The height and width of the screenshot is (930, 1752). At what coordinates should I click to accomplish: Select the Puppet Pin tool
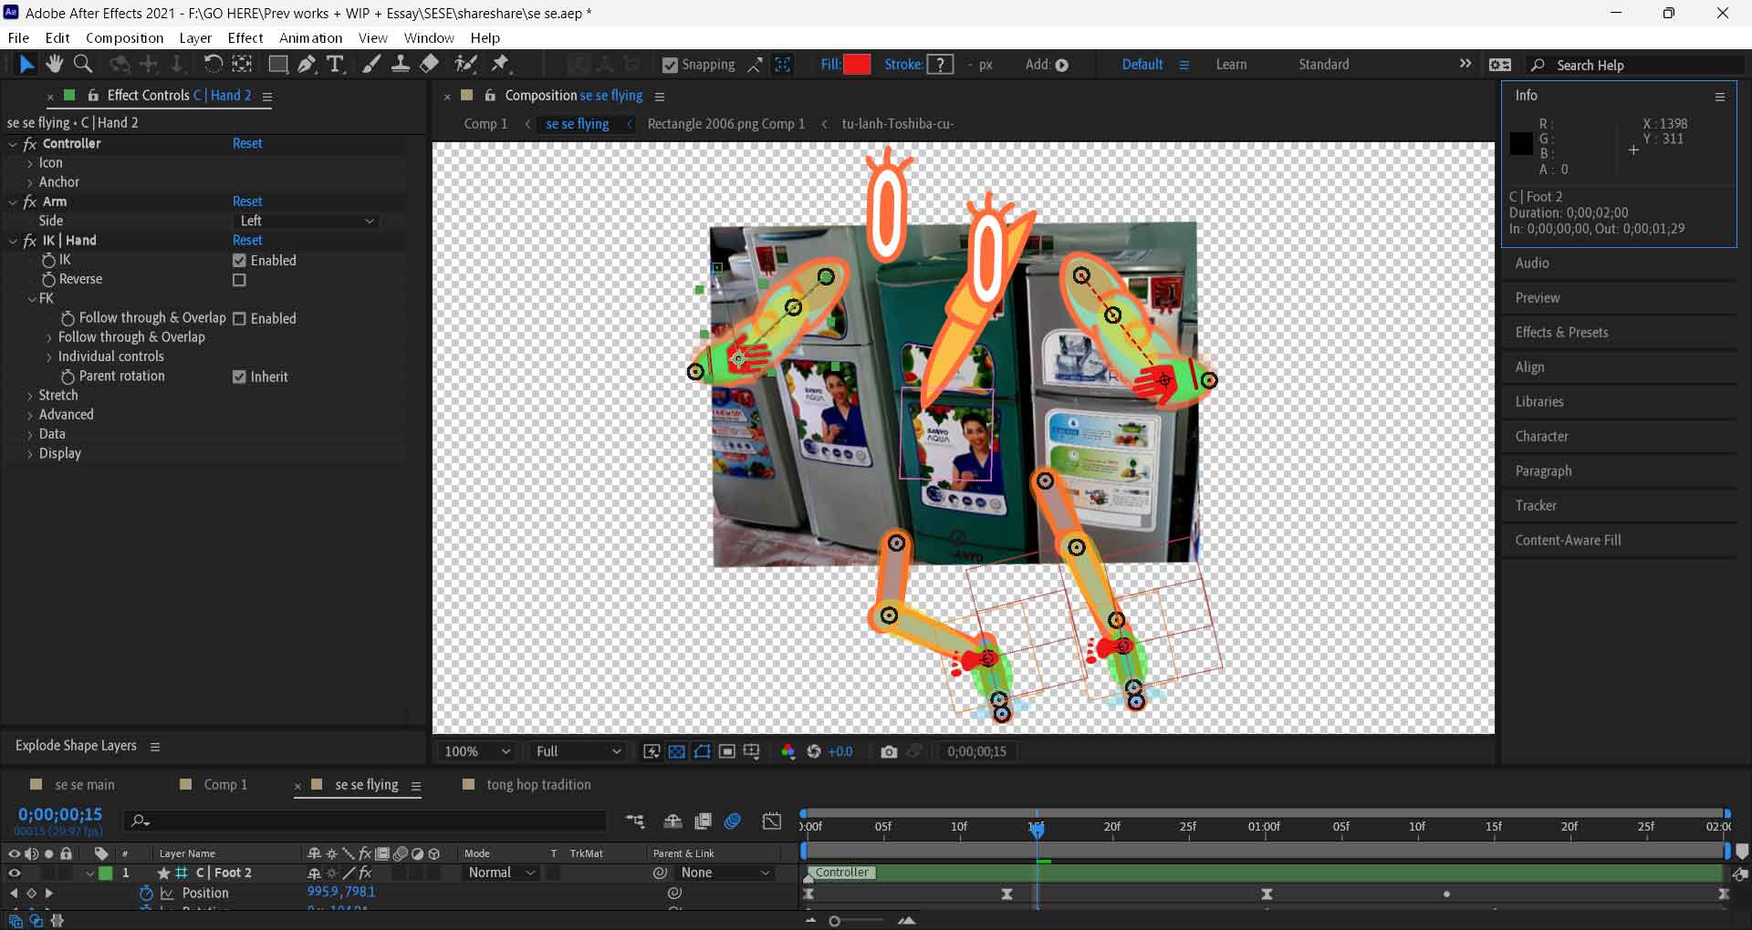(x=500, y=64)
